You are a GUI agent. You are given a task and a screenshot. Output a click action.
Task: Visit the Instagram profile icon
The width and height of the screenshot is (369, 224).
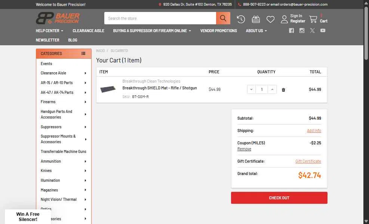pyautogui.click(x=302, y=30)
